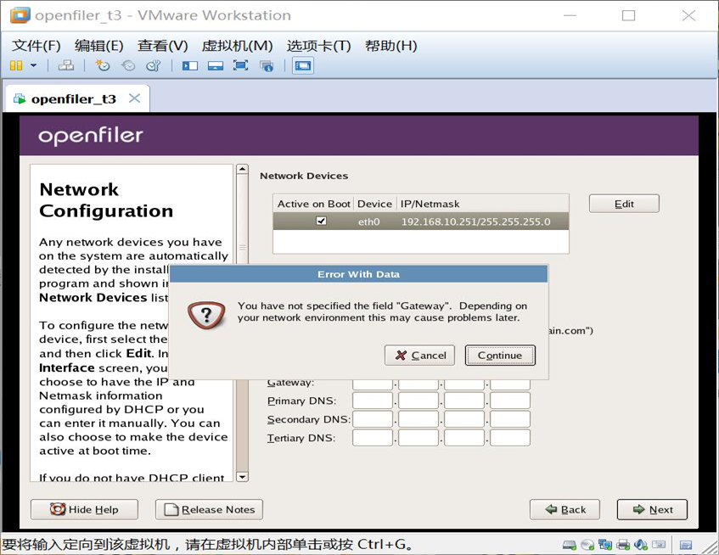The width and height of the screenshot is (719, 555).
Task: Click the Active on Boot column header
Action: click(313, 204)
